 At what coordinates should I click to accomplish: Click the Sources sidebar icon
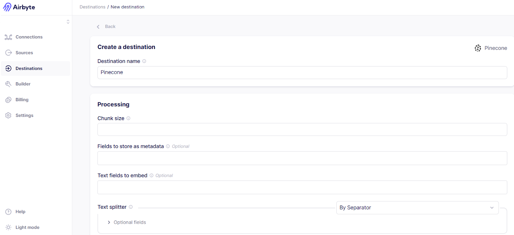(x=8, y=53)
